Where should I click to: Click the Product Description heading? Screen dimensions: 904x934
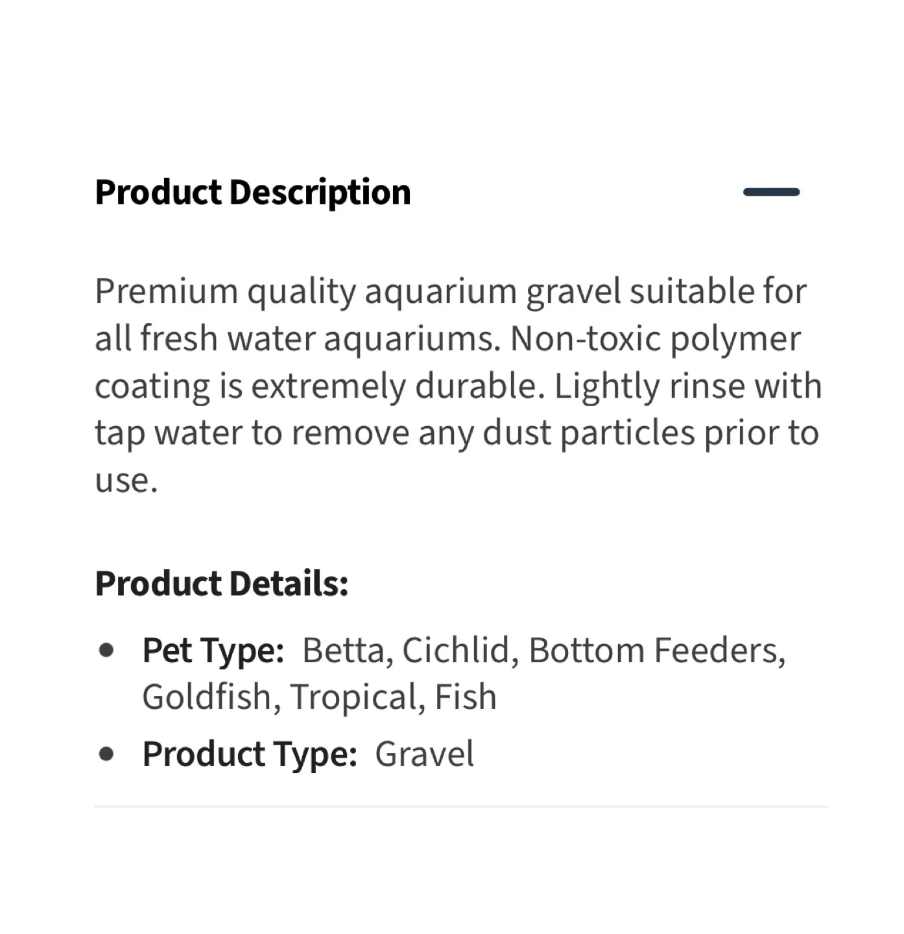point(253,192)
